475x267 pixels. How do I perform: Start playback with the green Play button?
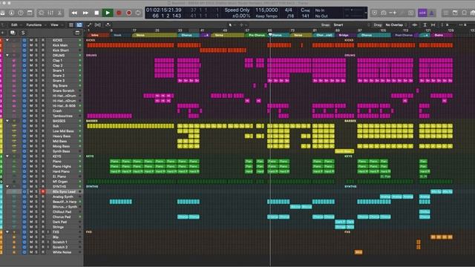tap(108, 13)
